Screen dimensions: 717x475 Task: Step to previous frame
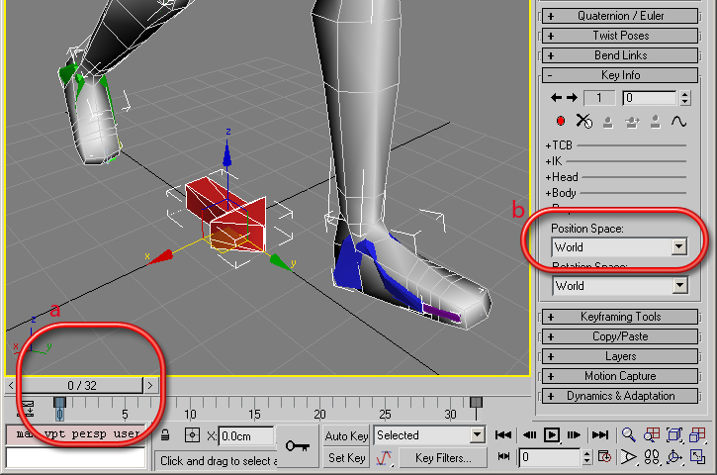529,434
